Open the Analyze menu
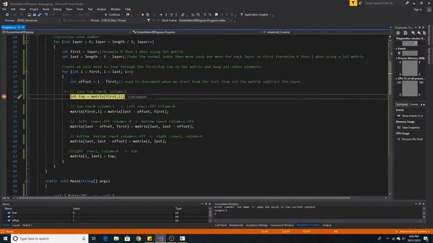 (x=101, y=9)
